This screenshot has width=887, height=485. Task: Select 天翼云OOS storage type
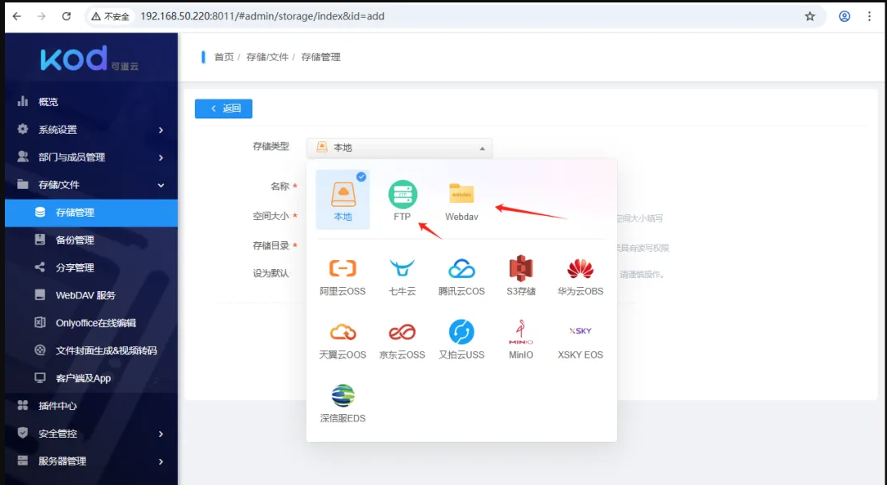click(342, 340)
